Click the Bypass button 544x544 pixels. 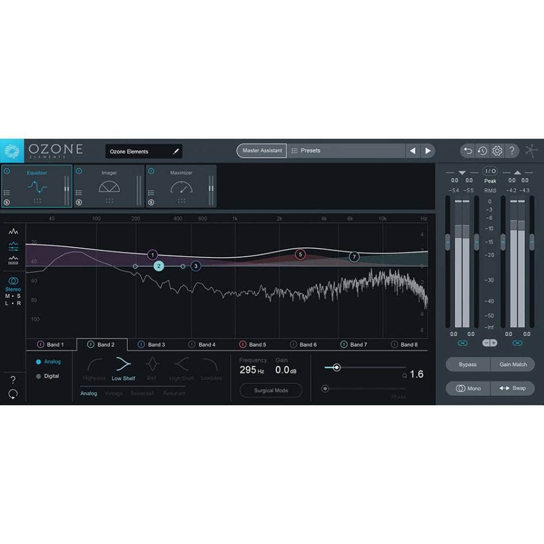468,364
